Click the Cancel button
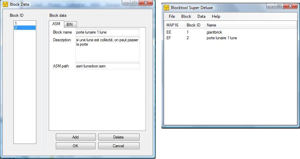 (x=119, y=146)
